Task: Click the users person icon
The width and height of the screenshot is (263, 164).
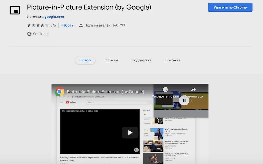Action: pyautogui.click(x=81, y=25)
